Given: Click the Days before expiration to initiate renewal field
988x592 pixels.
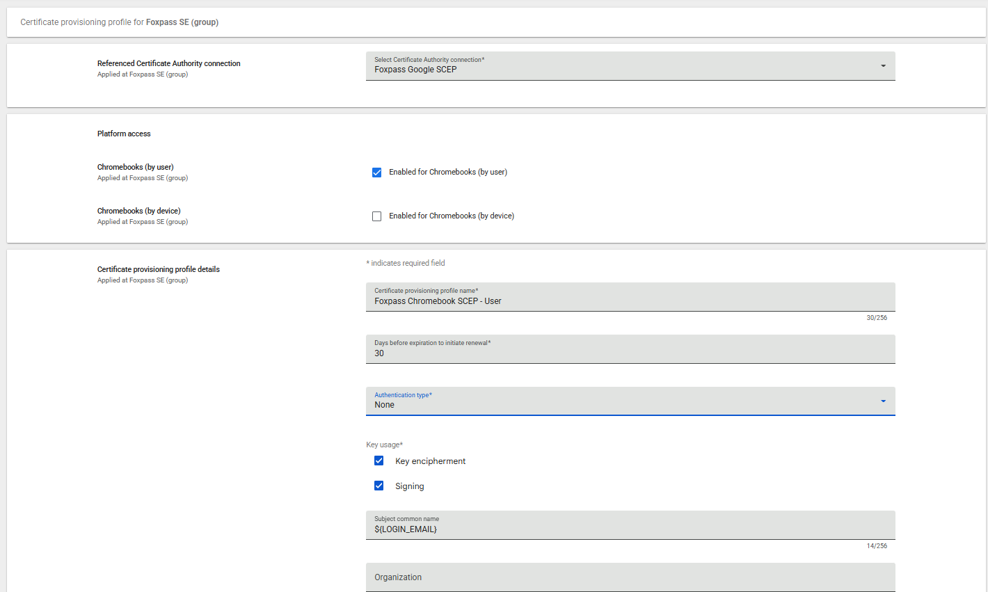Looking at the screenshot, I should point(630,349).
